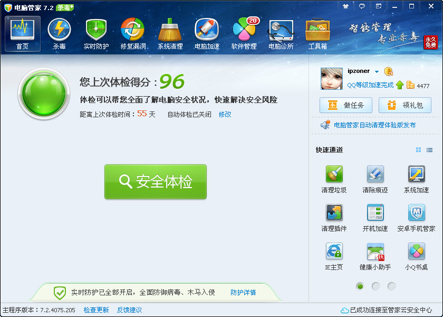This screenshot has width=443, height=317.
Task: Click the skin change shirt icon
Action: 345,6
